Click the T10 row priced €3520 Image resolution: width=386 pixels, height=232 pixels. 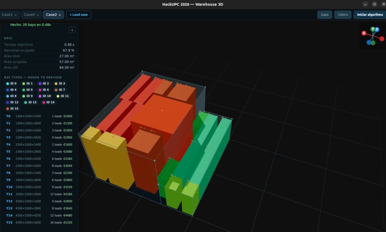pos(39,187)
